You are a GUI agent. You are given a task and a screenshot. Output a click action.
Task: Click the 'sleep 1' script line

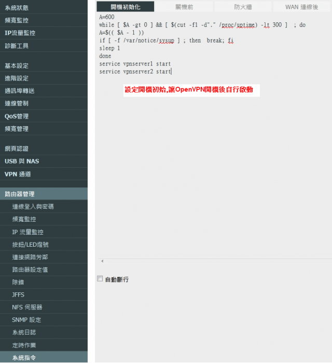tap(109, 48)
